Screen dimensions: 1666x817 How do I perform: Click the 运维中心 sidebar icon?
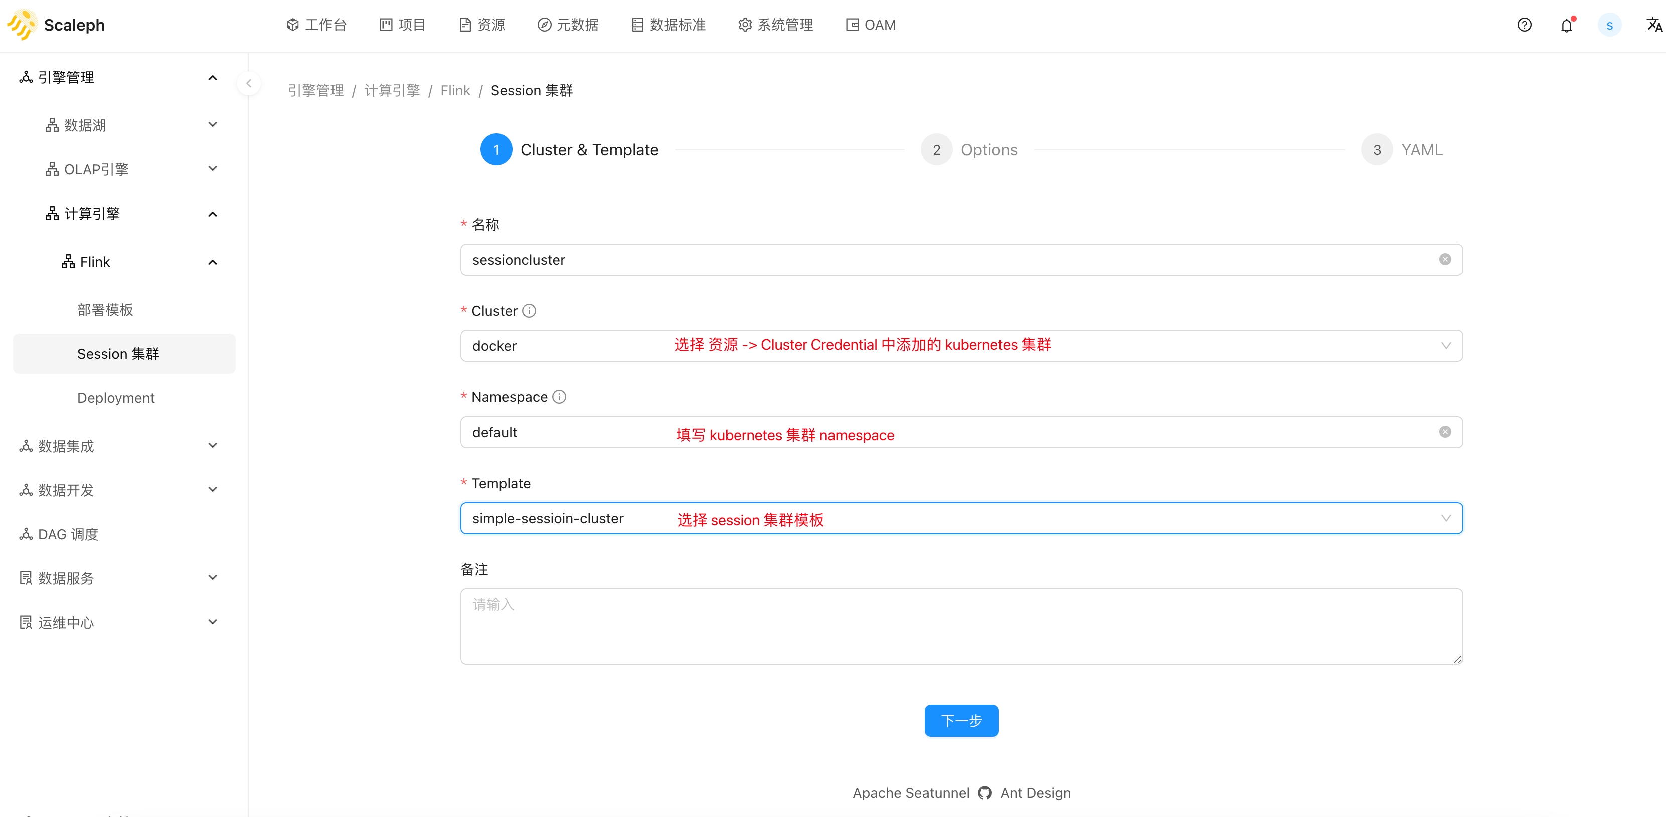coord(26,622)
